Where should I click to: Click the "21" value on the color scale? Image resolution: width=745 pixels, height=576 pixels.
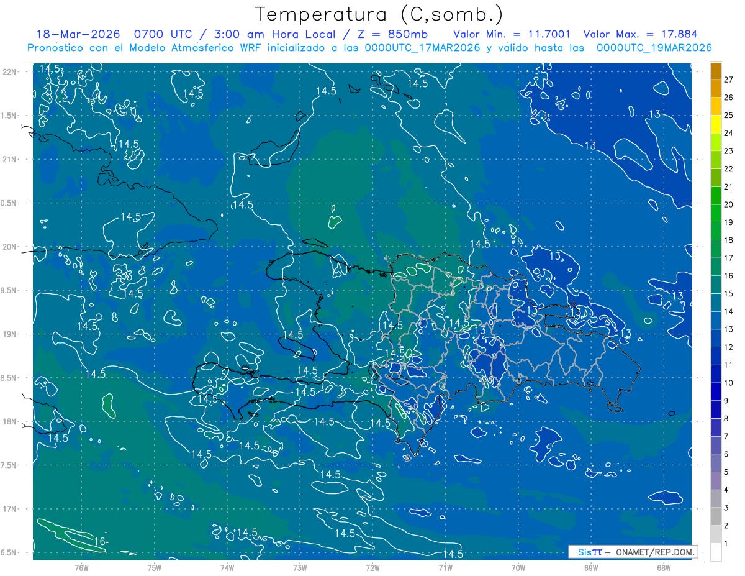tap(728, 186)
